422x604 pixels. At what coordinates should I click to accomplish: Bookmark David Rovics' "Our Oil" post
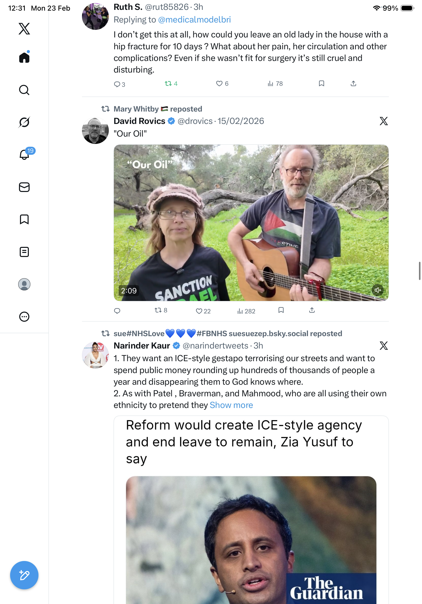coord(281,310)
